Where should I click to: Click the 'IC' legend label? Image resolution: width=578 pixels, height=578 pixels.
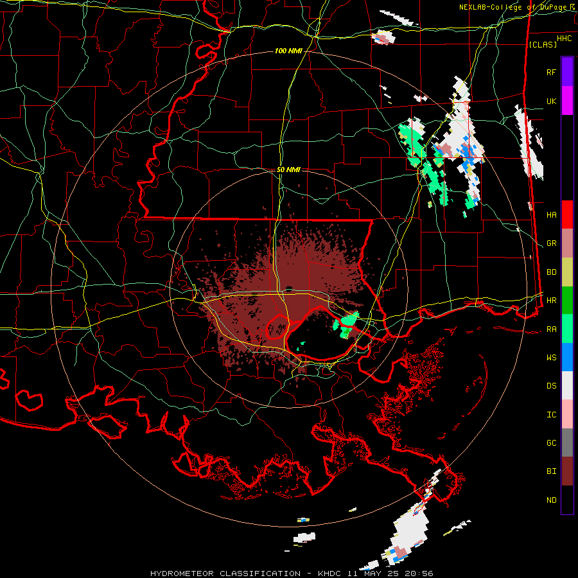pyautogui.click(x=551, y=414)
